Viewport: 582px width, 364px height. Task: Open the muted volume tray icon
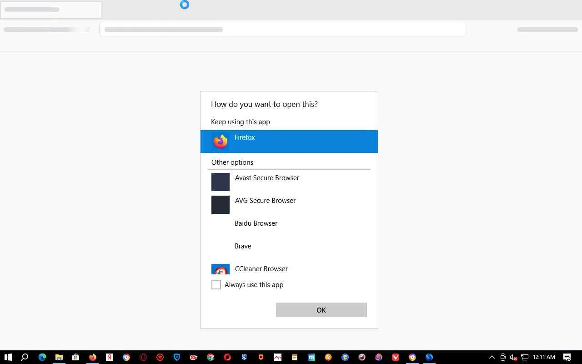tap(513, 357)
